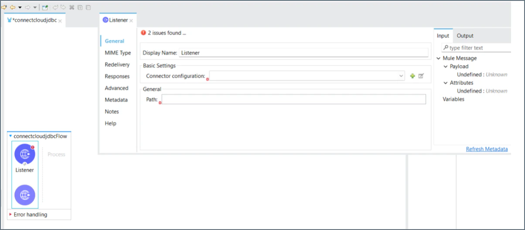Click the Forward navigation arrow
The image size is (525, 230).
(x=27, y=7)
